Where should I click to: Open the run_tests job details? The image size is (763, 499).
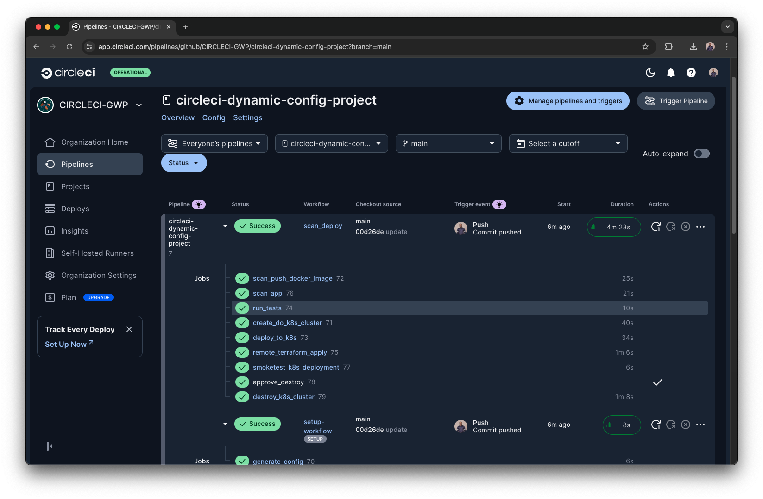click(267, 308)
